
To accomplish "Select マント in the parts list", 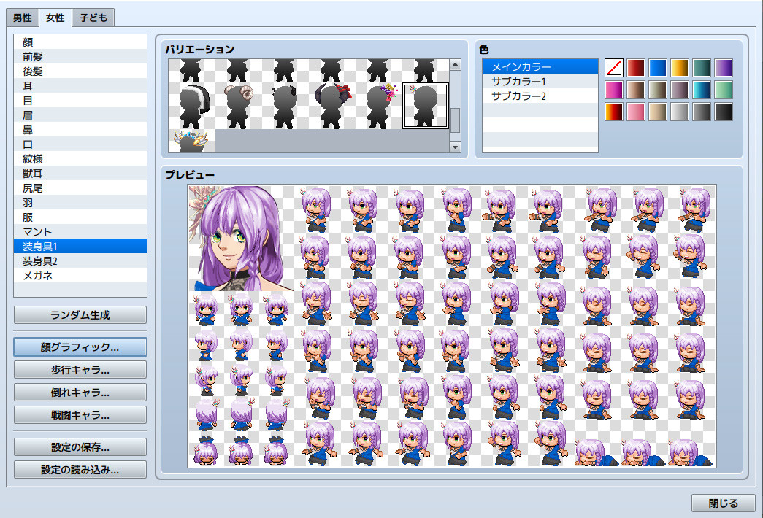I will (79, 231).
